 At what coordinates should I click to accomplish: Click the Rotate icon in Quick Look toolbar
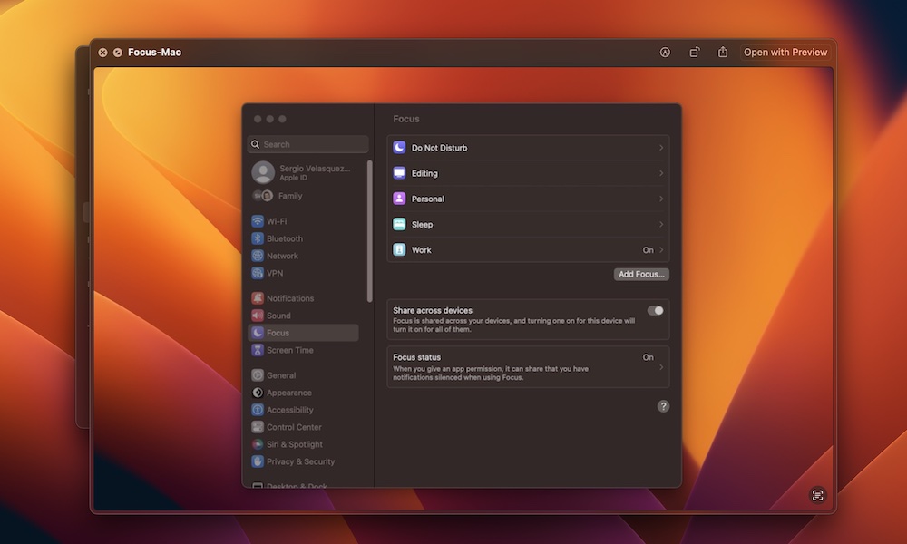pos(694,52)
